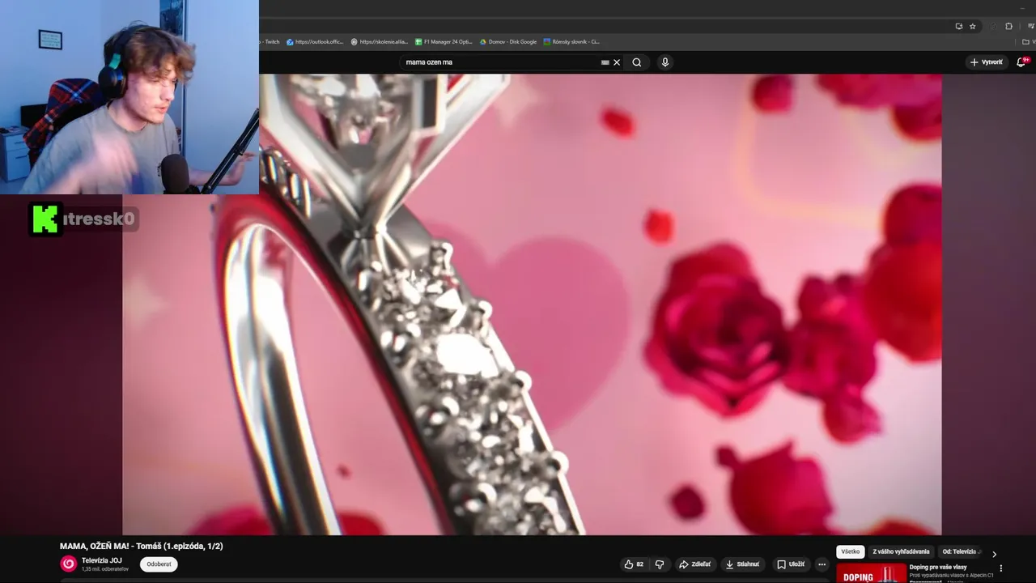The image size is (1036, 583).
Task: Subscribe using the Odoberať button
Action: click(x=159, y=564)
